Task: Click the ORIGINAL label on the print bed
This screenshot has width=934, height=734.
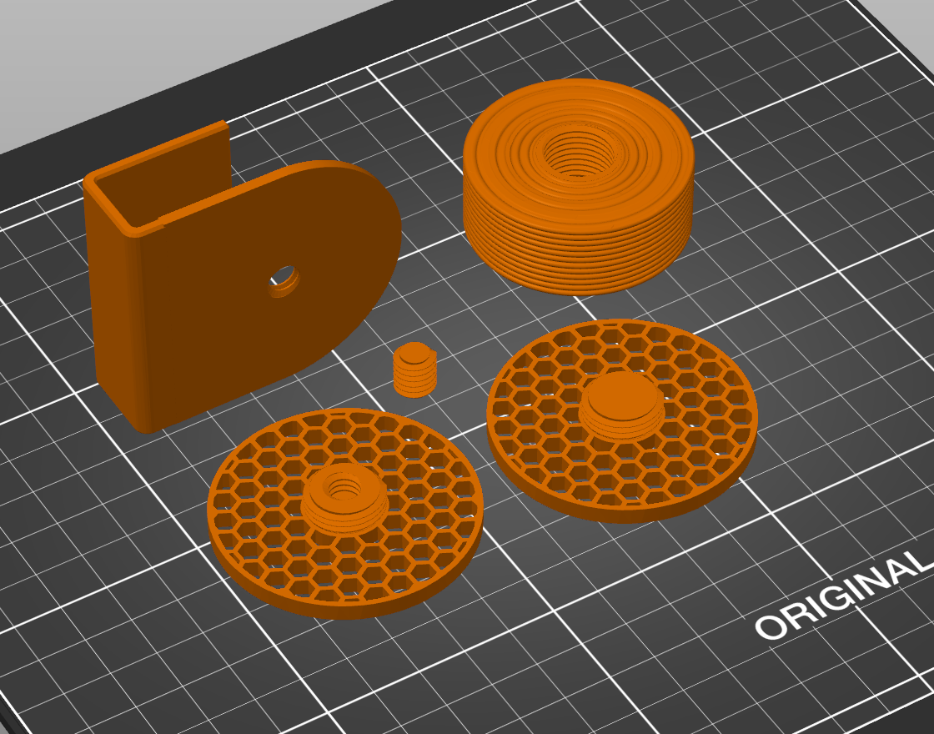Action: 842,598
